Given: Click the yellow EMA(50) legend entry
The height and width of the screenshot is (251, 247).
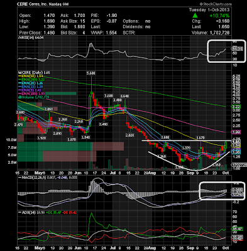Looking at the screenshot, I should [31, 76].
